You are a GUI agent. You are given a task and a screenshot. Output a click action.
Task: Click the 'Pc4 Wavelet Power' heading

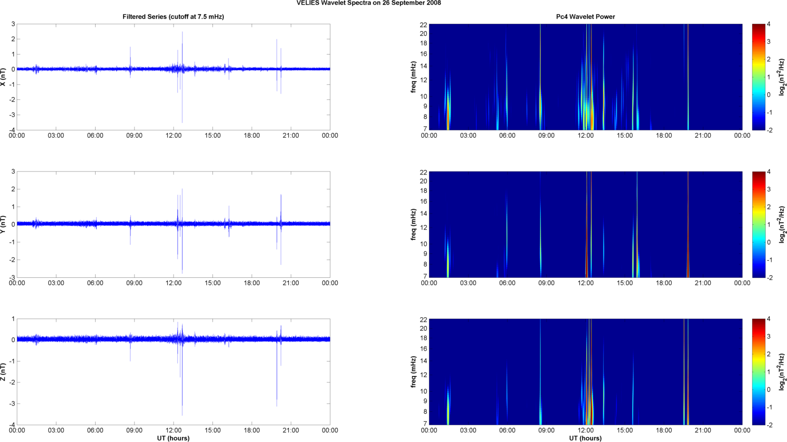pyautogui.click(x=585, y=17)
